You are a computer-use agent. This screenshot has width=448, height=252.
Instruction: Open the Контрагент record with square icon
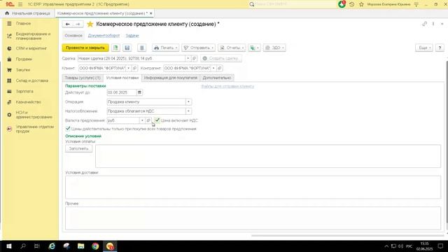(x=219, y=69)
